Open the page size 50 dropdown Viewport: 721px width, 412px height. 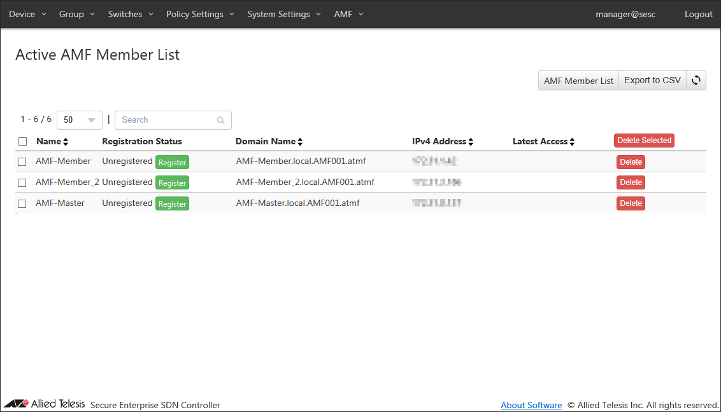80,120
